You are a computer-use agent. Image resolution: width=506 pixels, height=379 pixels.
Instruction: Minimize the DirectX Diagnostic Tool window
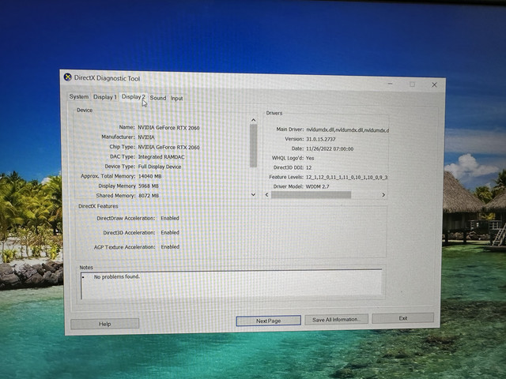pyautogui.click(x=390, y=84)
